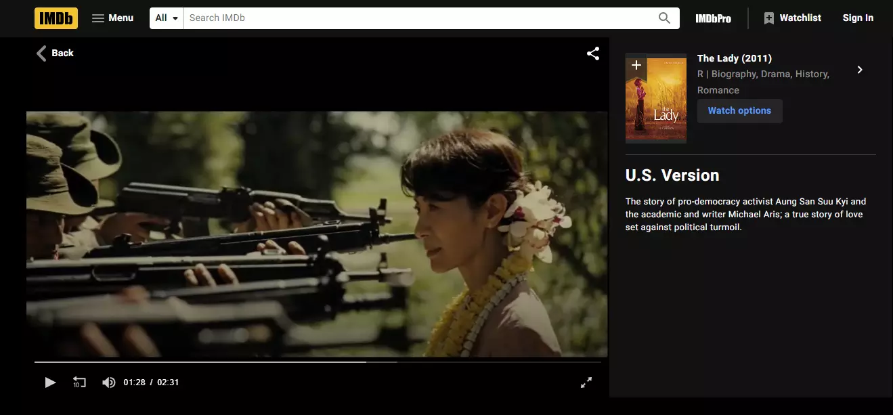
Task: Enter fullscreen mode
Action: pos(586,383)
